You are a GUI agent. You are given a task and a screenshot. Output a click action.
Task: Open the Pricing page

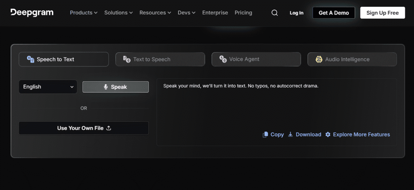(x=243, y=13)
